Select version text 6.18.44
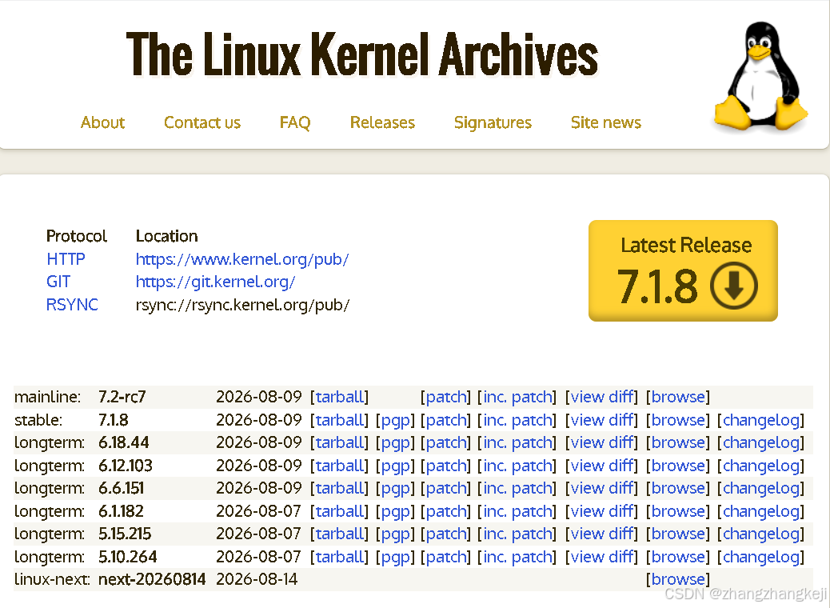This screenshot has width=830, height=608. (x=124, y=442)
